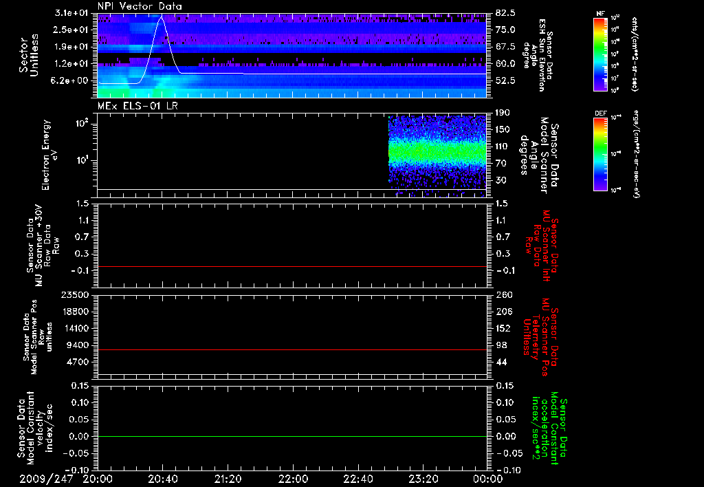
Task: Click the "20:00" time axis label
Action: pyautogui.click(x=98, y=479)
